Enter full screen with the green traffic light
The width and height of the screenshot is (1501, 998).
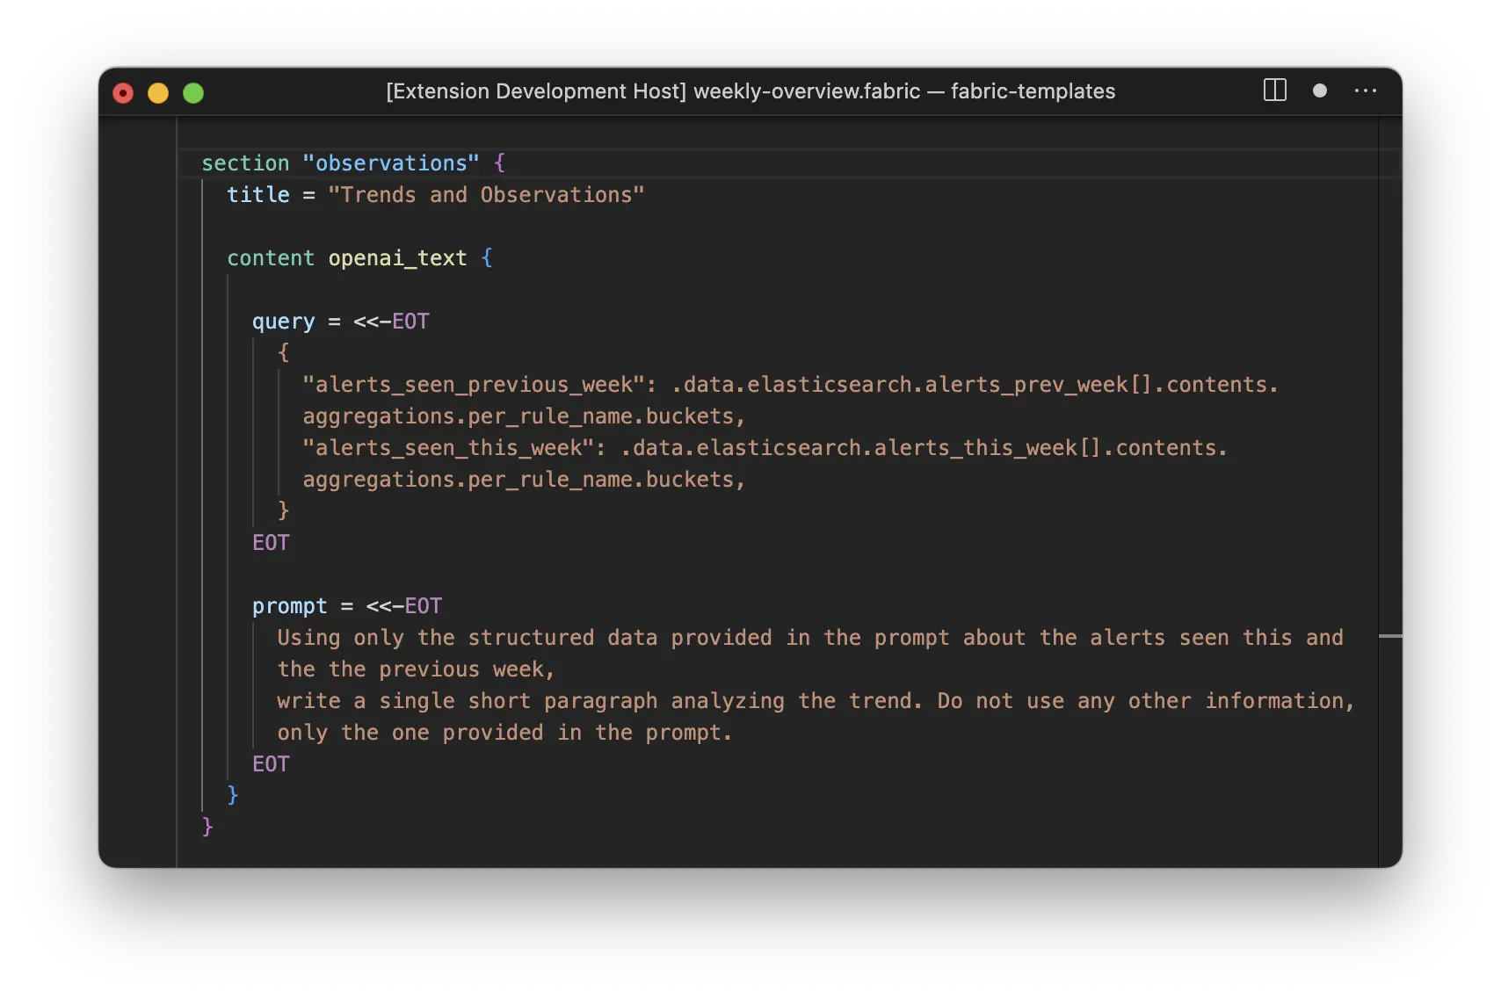pyautogui.click(x=192, y=92)
